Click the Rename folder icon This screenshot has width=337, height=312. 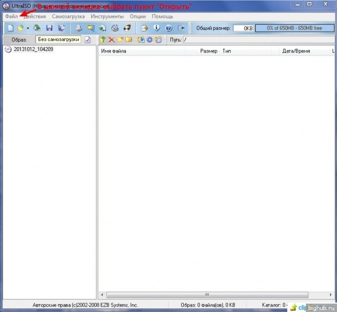(128, 40)
